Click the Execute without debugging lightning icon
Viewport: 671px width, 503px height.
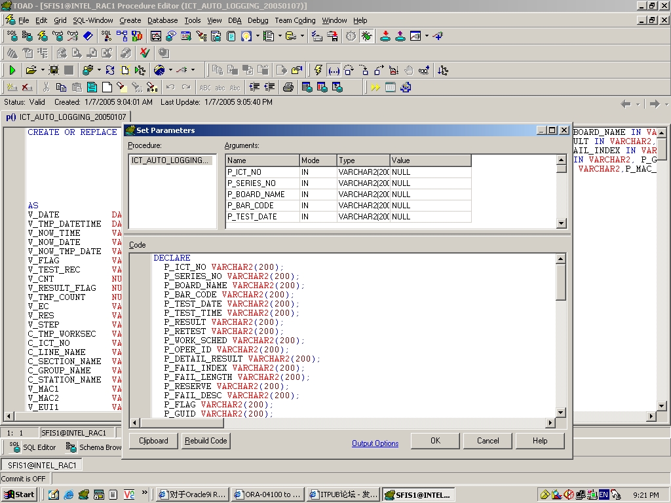(x=318, y=70)
